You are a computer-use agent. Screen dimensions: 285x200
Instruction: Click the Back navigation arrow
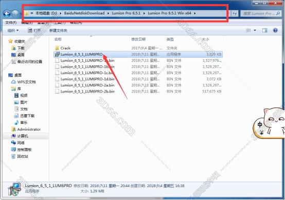7,13
